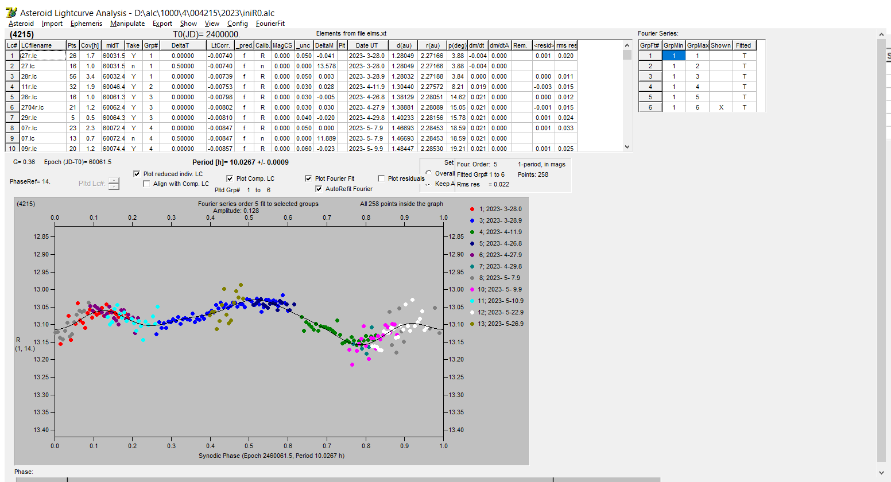Enable Align with Comp. LC checkbox
This screenshot has width=891, height=482.
[146, 184]
